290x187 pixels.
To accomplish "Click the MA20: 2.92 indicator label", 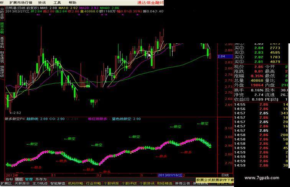I will (x=89, y=8).
